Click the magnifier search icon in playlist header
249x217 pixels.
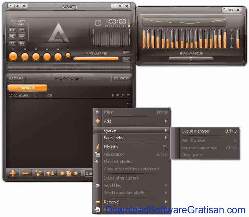[123, 95]
